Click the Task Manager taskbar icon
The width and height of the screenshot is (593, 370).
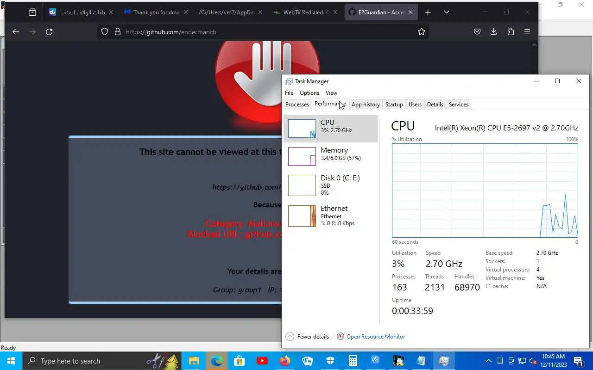click(443, 361)
